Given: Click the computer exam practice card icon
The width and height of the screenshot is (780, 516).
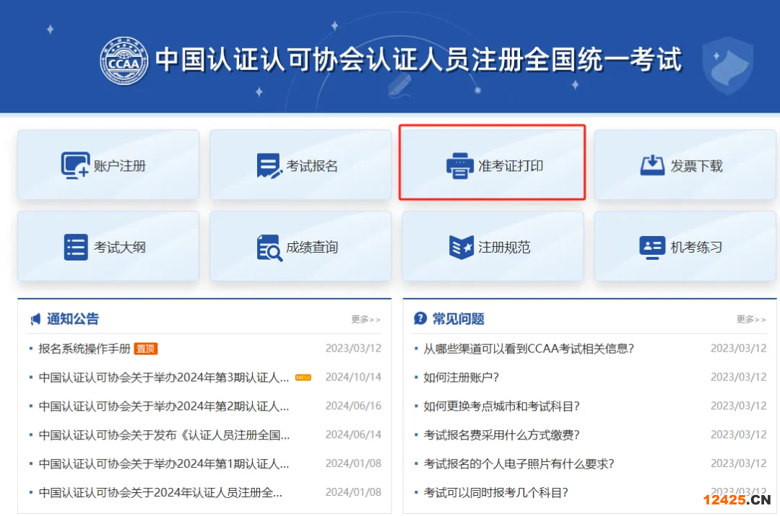Looking at the screenshot, I should pos(652,247).
